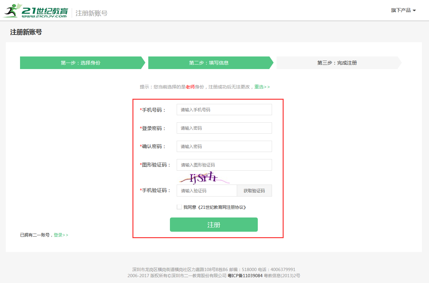Select step tab 第二步：填写信息
429x283 pixels.
(211, 63)
